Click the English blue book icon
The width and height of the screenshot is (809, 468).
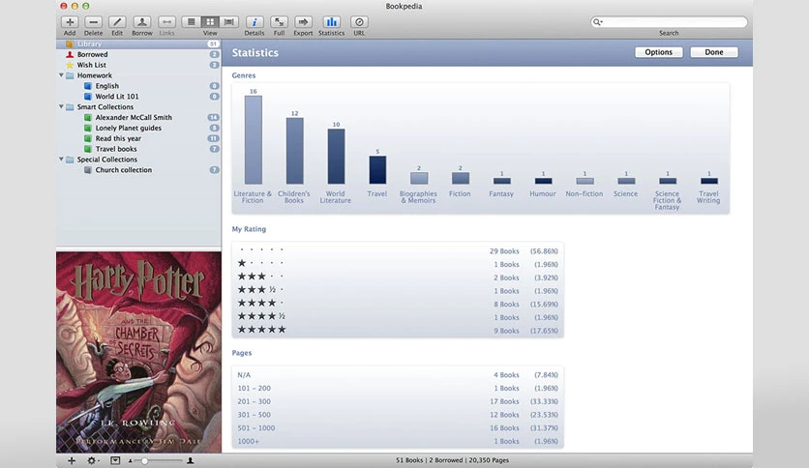point(88,86)
